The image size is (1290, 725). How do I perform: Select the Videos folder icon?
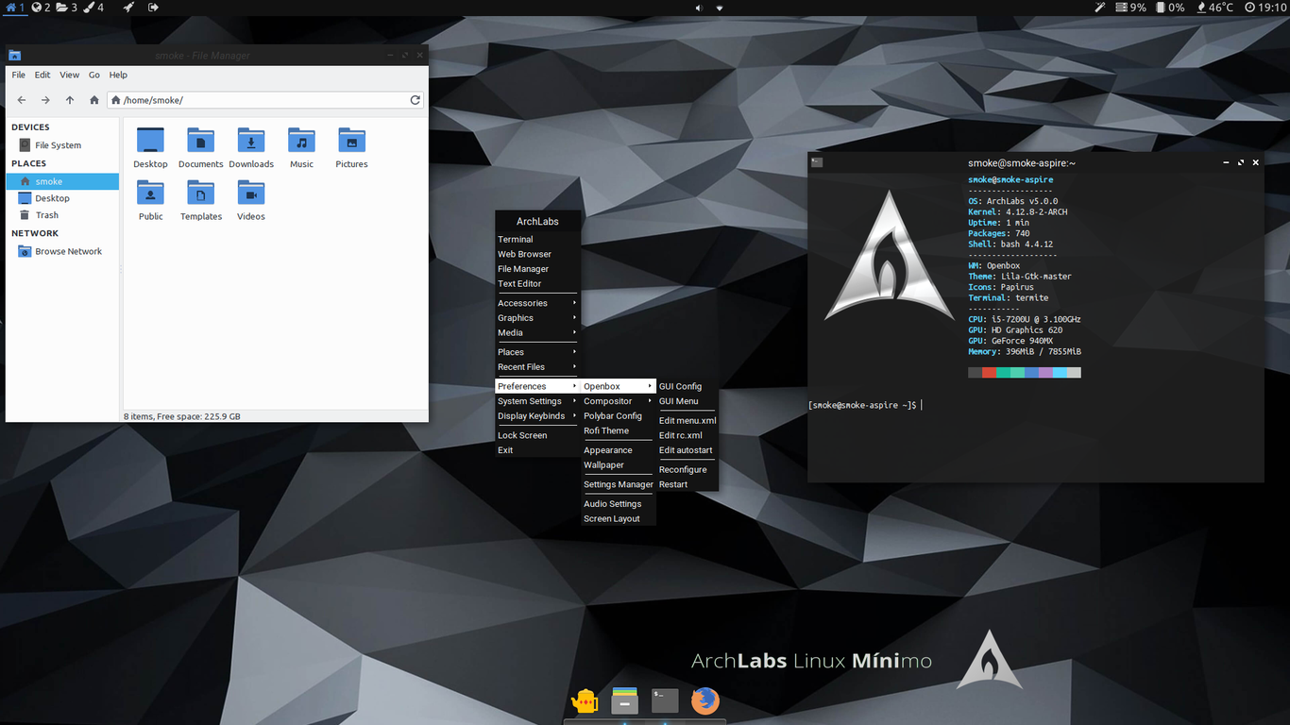(251, 200)
